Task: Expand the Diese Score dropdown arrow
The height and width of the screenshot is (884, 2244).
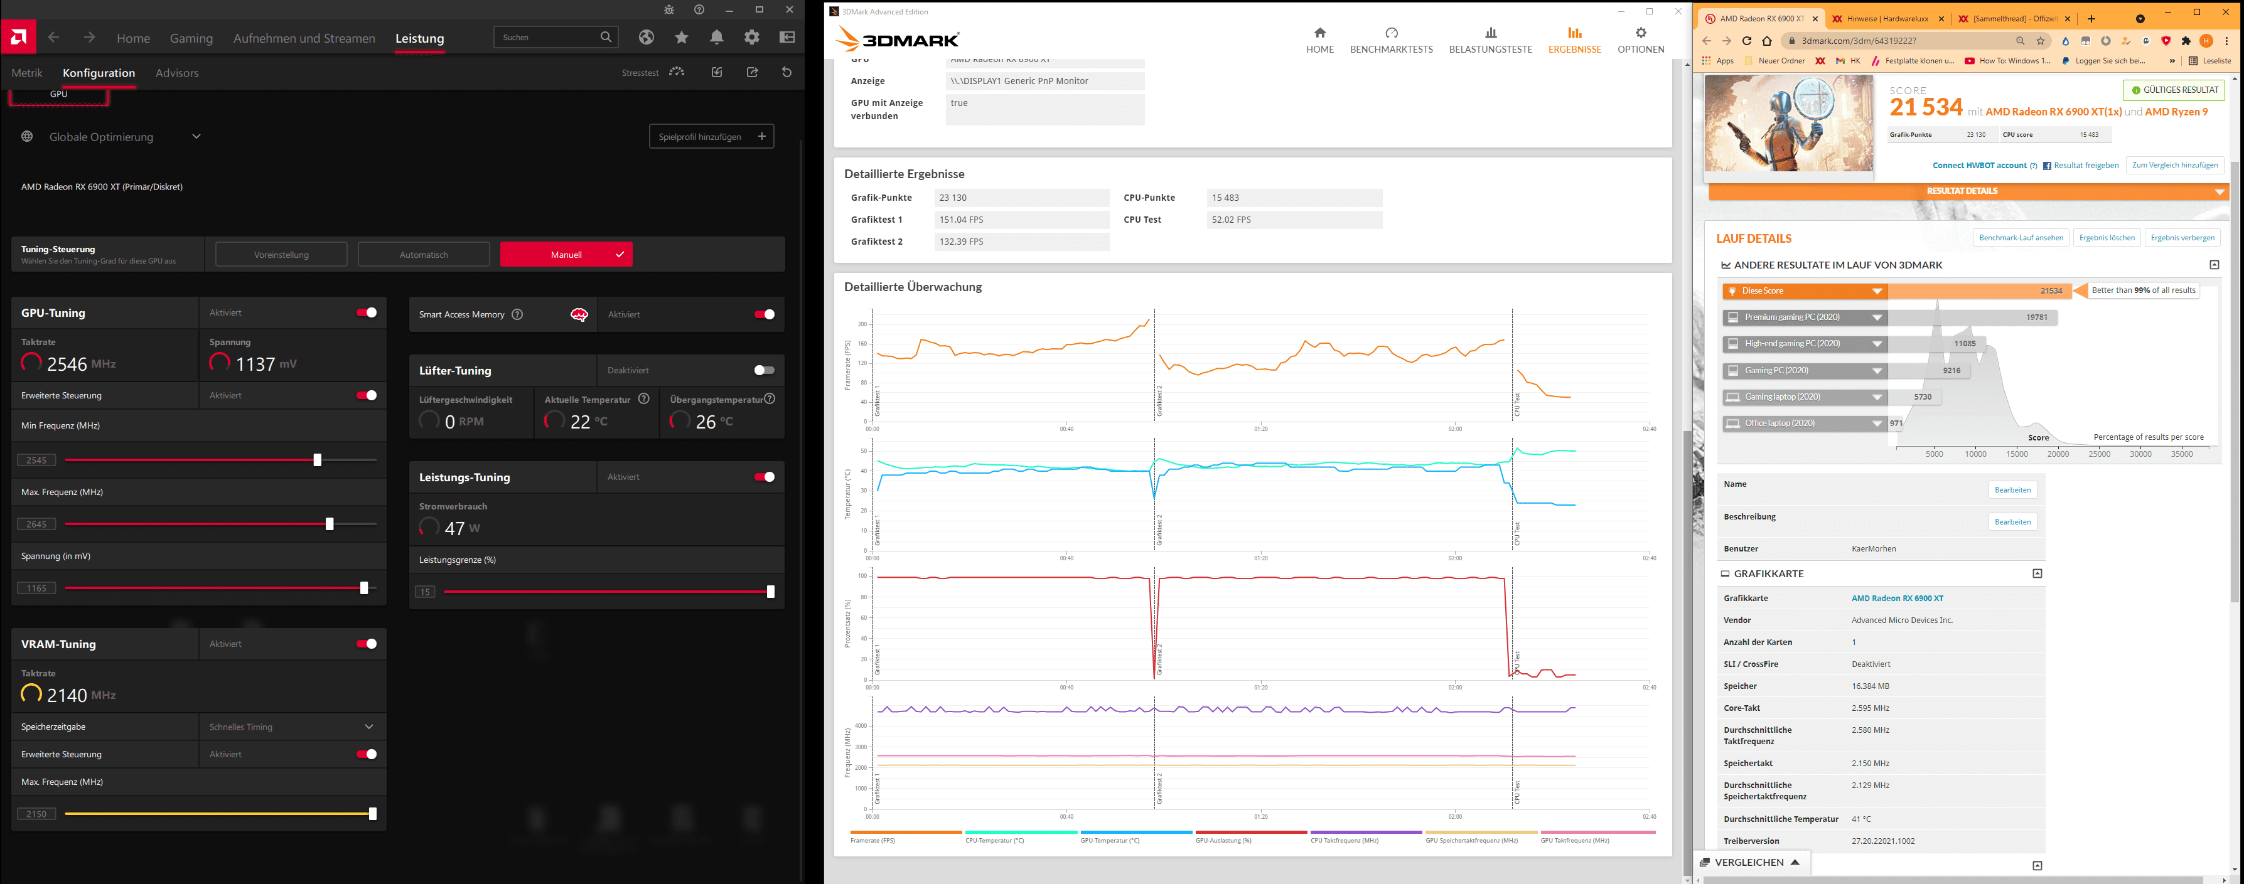Action: (1877, 291)
